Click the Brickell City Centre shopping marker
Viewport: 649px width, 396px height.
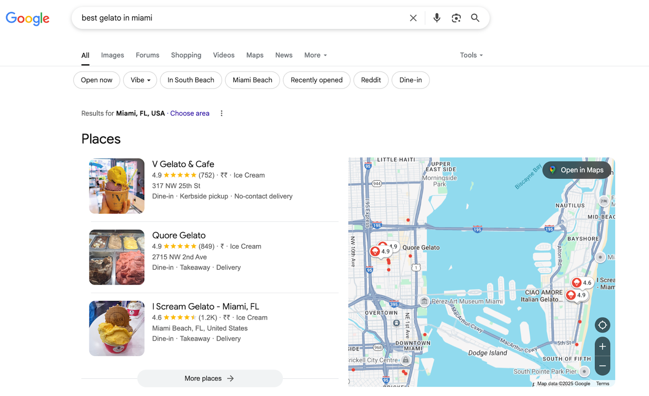[x=406, y=360]
